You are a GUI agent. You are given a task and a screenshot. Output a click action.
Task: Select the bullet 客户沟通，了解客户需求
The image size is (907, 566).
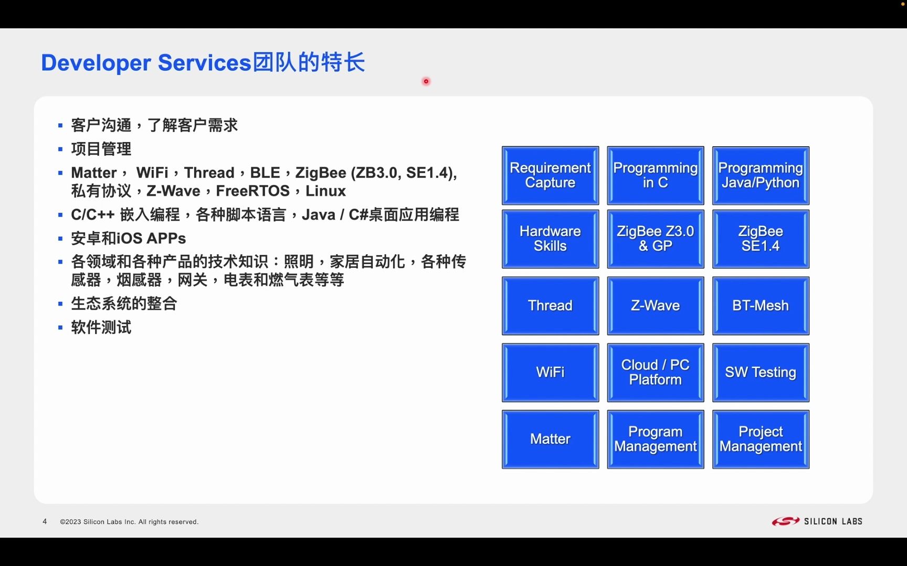pos(154,125)
